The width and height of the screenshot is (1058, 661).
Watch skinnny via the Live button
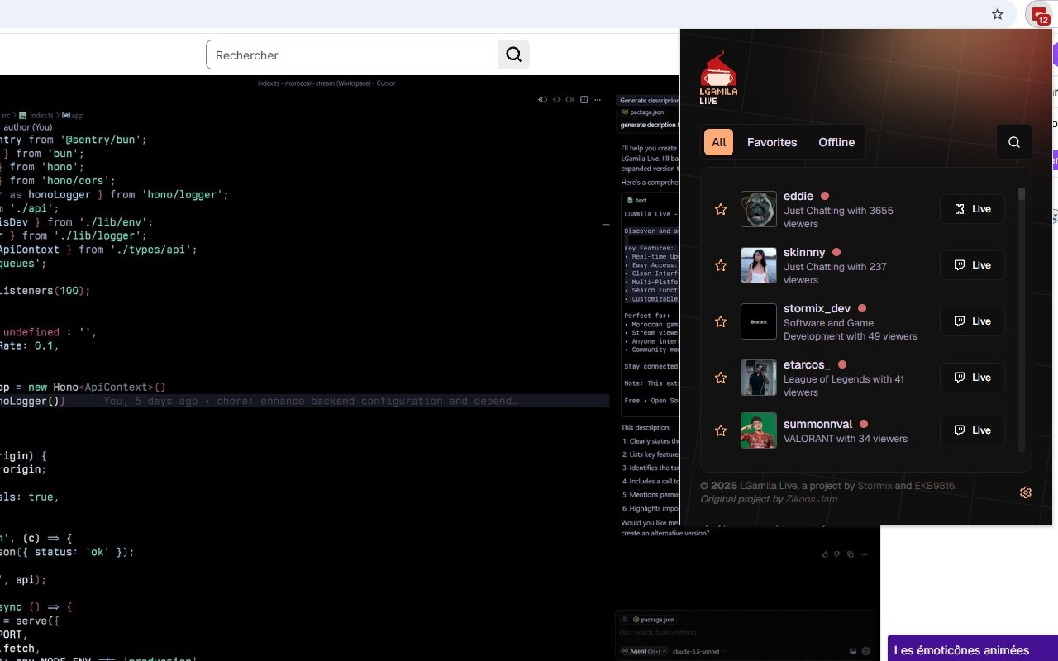click(972, 265)
